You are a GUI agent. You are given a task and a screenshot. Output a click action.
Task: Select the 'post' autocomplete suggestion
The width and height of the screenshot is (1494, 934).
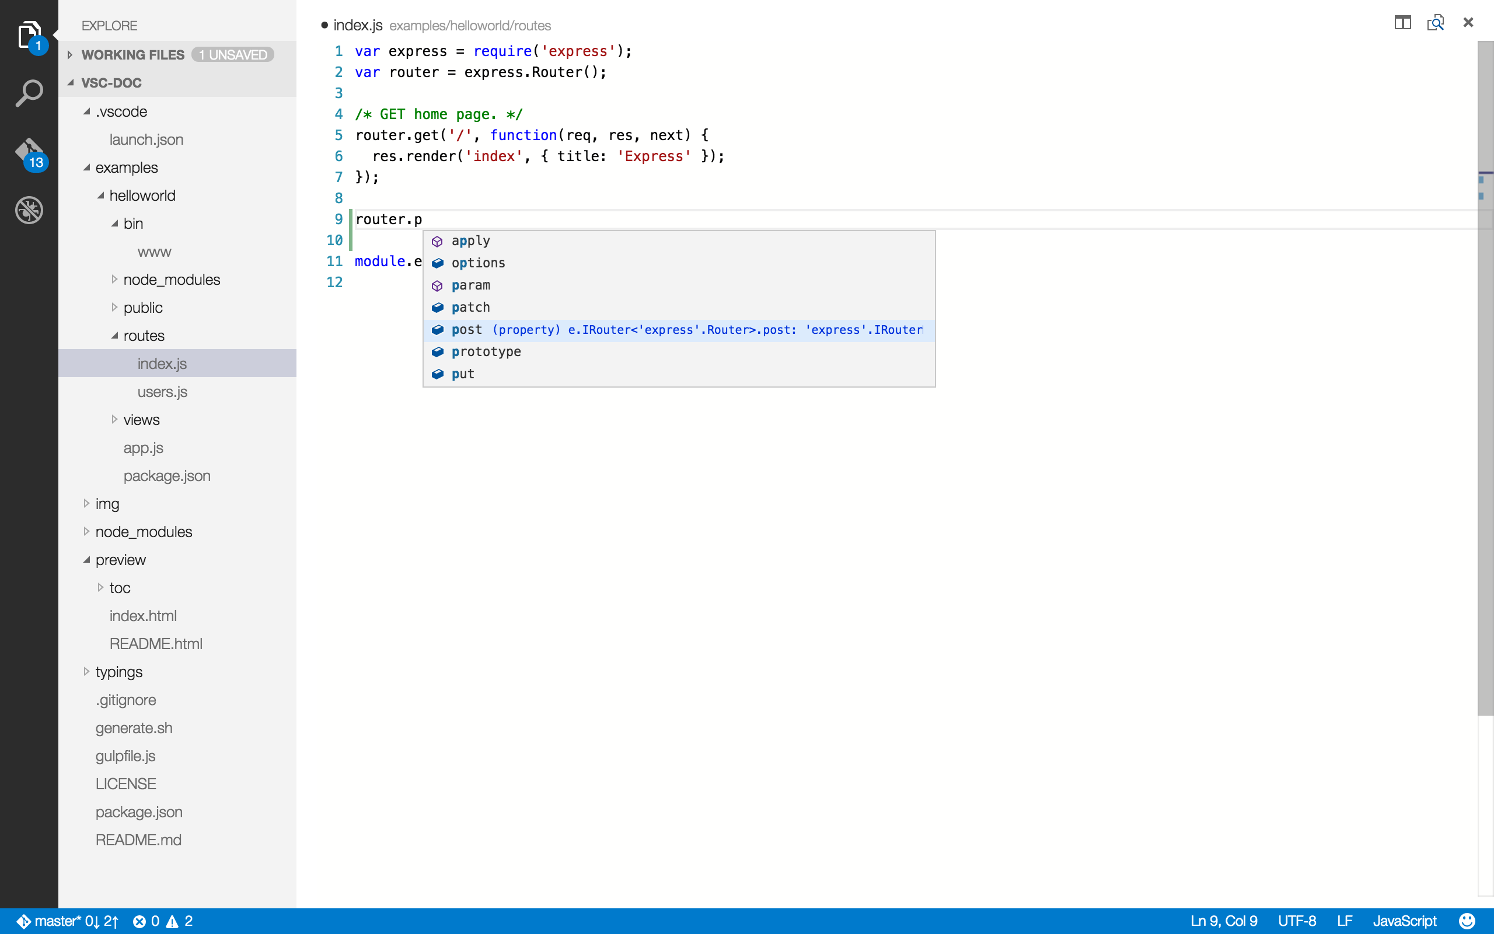coord(467,329)
